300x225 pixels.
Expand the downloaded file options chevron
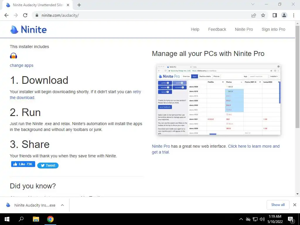(x=62, y=205)
